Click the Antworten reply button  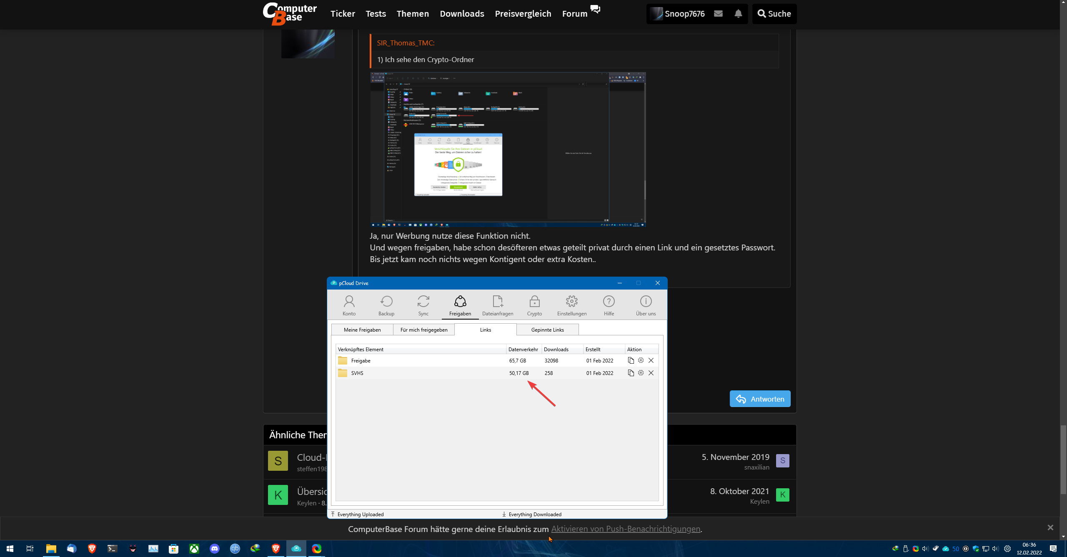point(760,399)
